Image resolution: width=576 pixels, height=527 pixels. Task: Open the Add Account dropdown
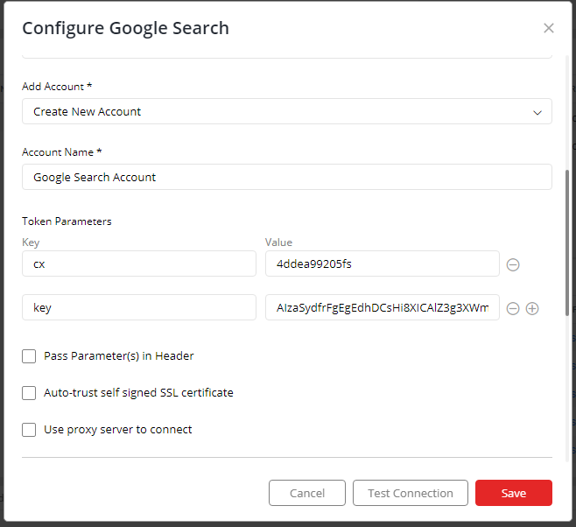(287, 111)
